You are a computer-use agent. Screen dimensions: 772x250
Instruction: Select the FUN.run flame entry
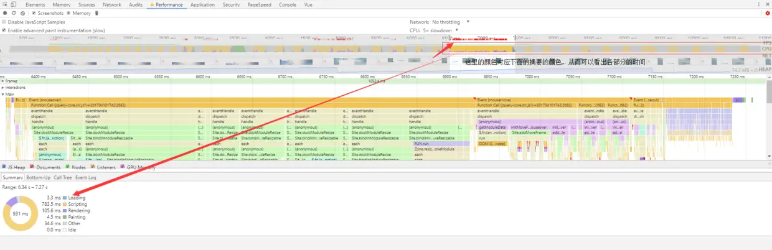(x=441, y=144)
